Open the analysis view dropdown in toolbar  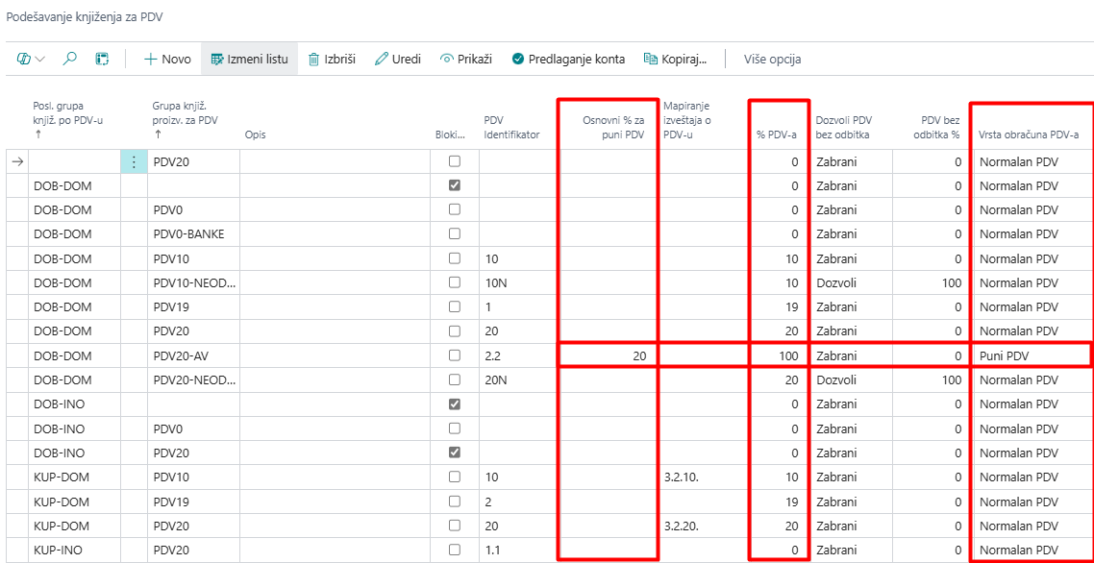point(31,59)
